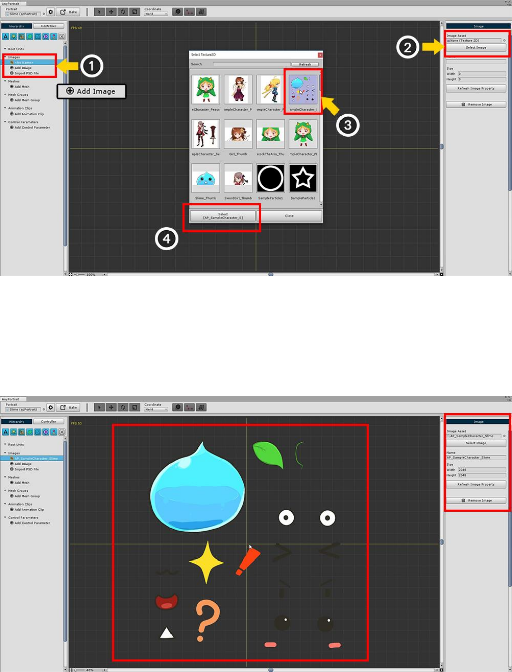The width and height of the screenshot is (512, 672).
Task: Select the arrow tool in the upper editor toolbar
Action: (x=99, y=12)
